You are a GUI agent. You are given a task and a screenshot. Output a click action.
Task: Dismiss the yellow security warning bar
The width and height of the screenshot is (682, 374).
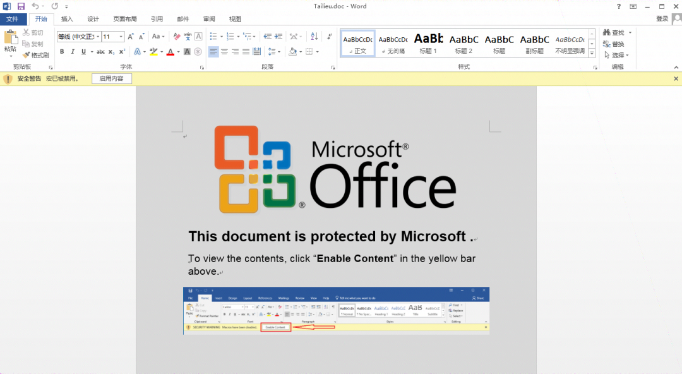pyautogui.click(x=676, y=79)
